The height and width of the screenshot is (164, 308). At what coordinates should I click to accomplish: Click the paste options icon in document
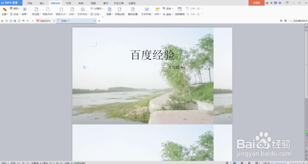pos(84,67)
